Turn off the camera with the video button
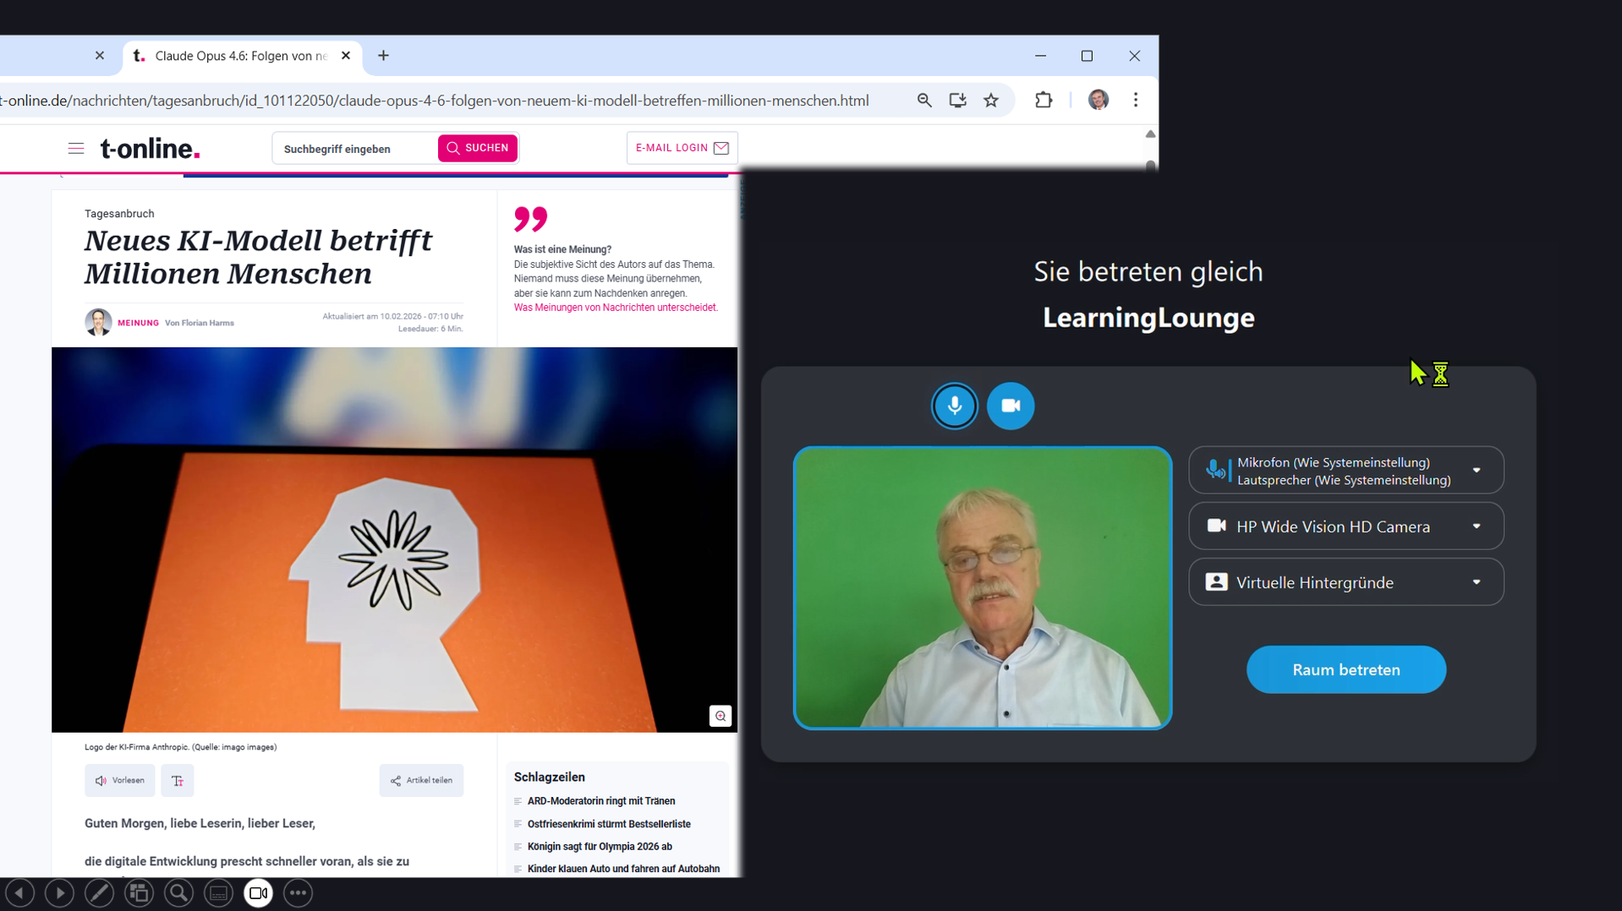 pos(1010,406)
